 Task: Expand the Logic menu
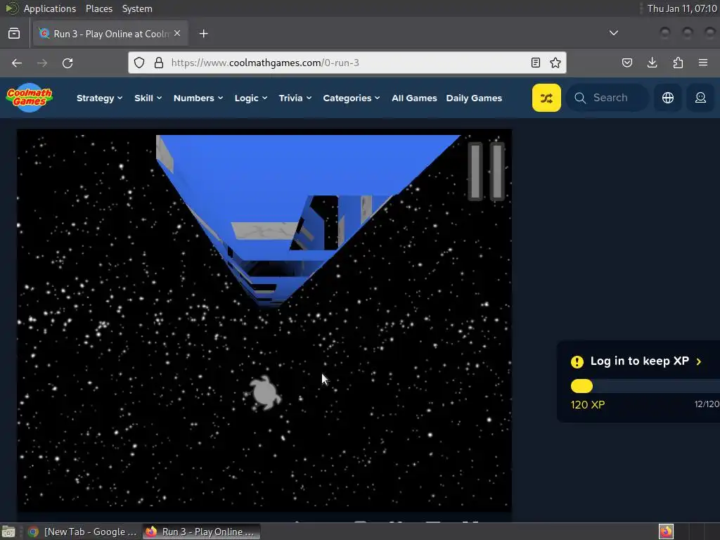pos(251,98)
